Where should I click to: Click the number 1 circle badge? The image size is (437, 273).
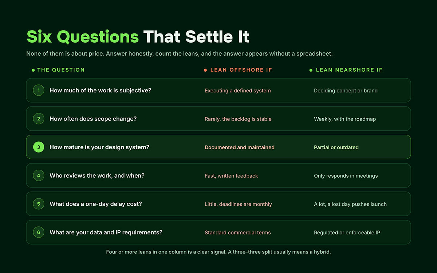(x=39, y=90)
